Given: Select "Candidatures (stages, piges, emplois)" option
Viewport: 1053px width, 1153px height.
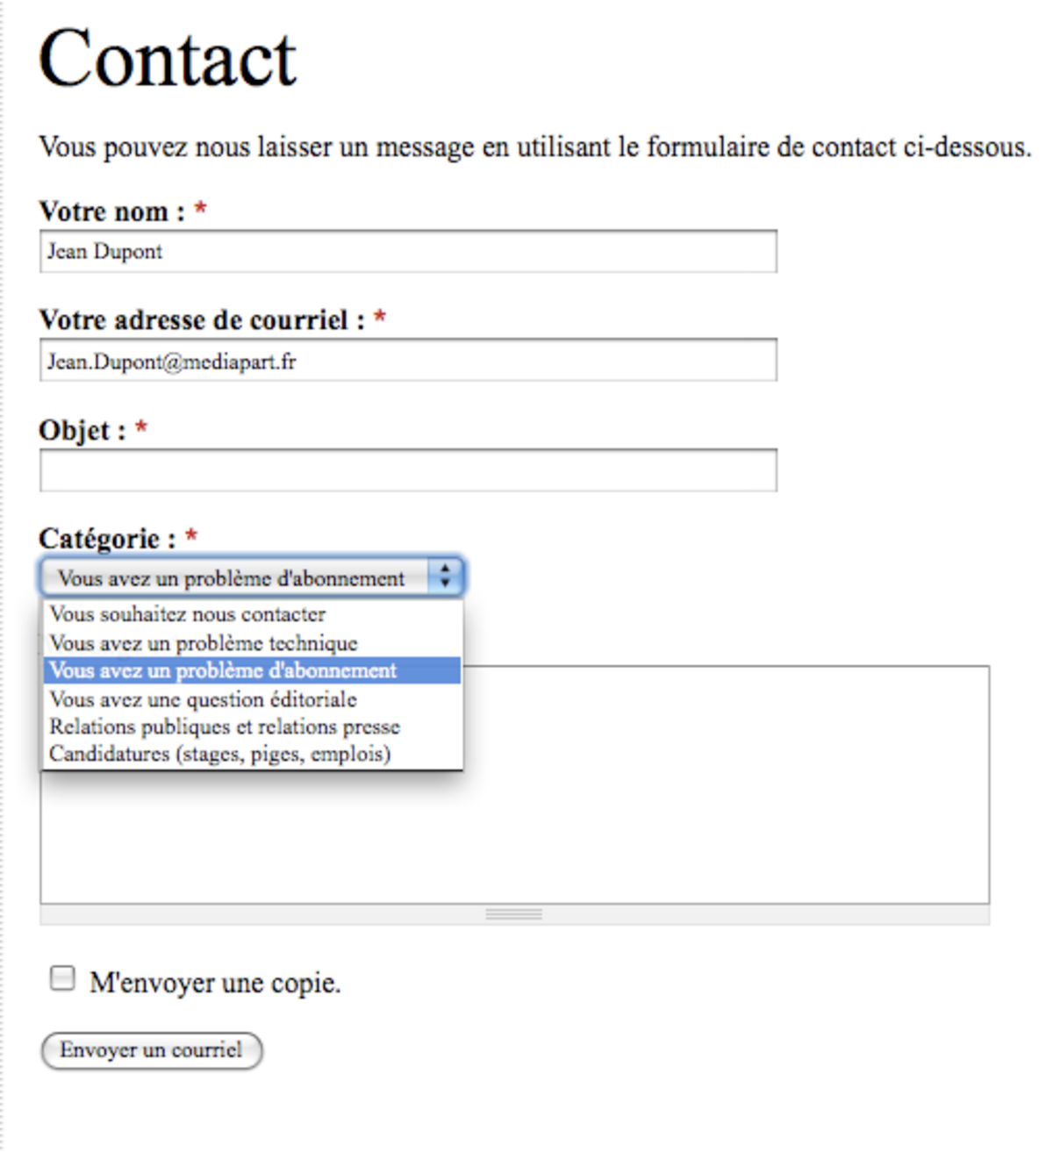Looking at the screenshot, I should pos(219,754).
